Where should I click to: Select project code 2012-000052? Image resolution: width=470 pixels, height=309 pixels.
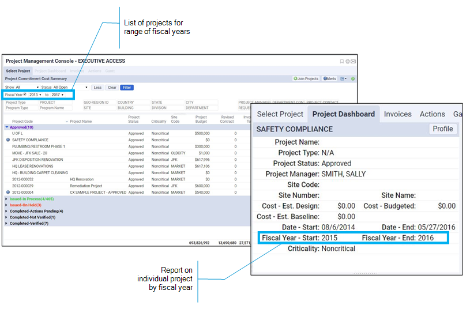pyautogui.click(x=23, y=179)
